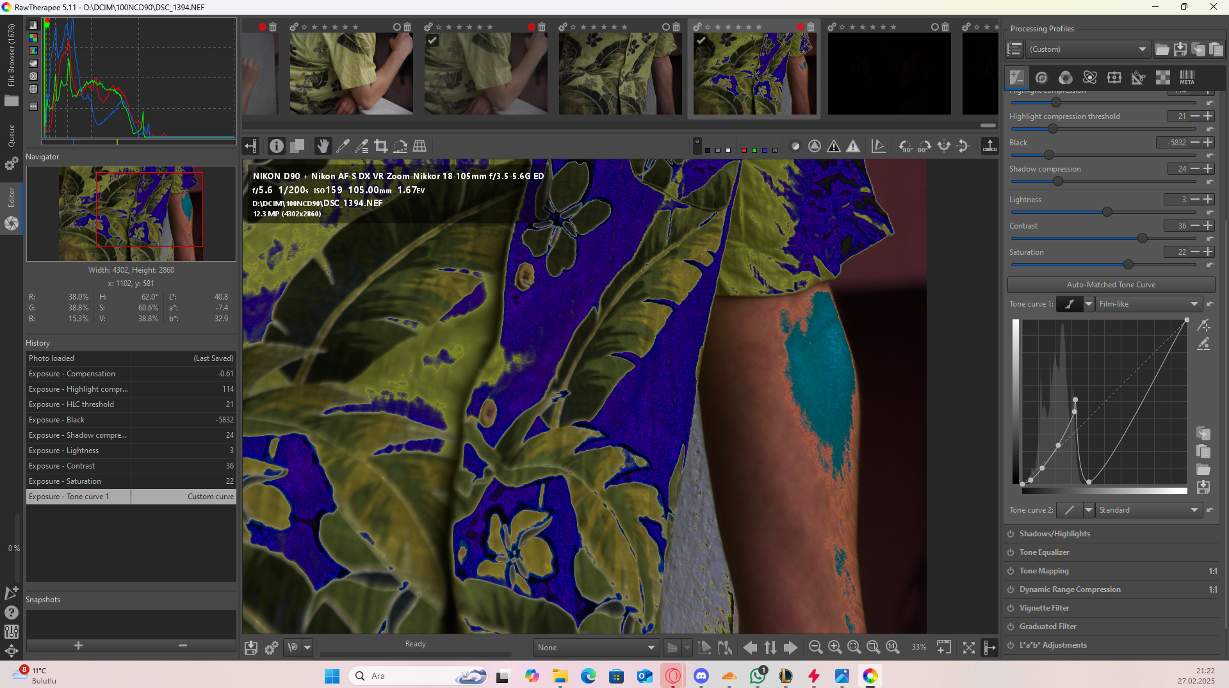The height and width of the screenshot is (688, 1229).
Task: Switch to the Color tools tab
Action: 1066,77
